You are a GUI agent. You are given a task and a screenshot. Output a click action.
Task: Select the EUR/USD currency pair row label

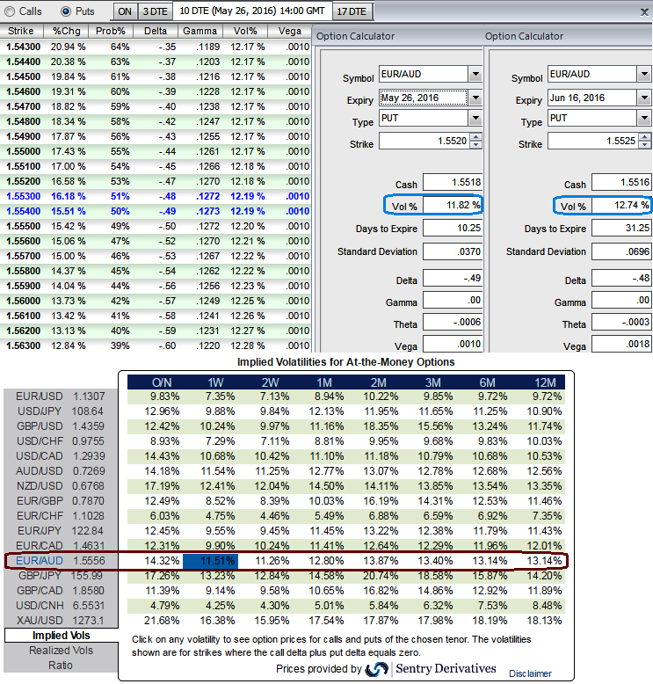tap(38, 397)
